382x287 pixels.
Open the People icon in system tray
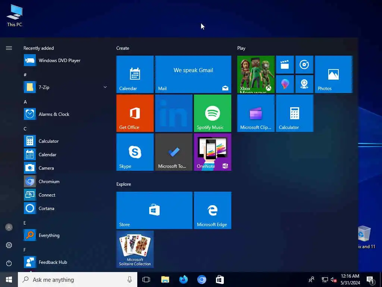point(311,280)
